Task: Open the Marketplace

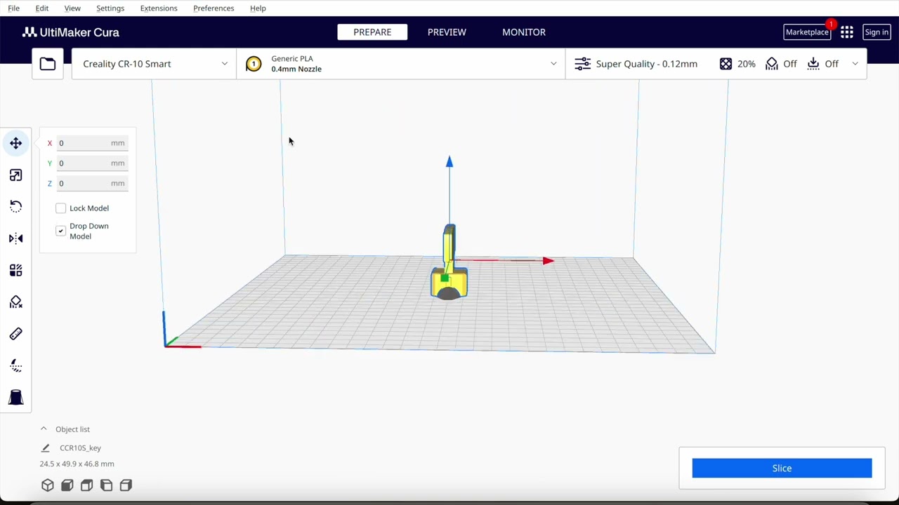Action: click(x=807, y=32)
